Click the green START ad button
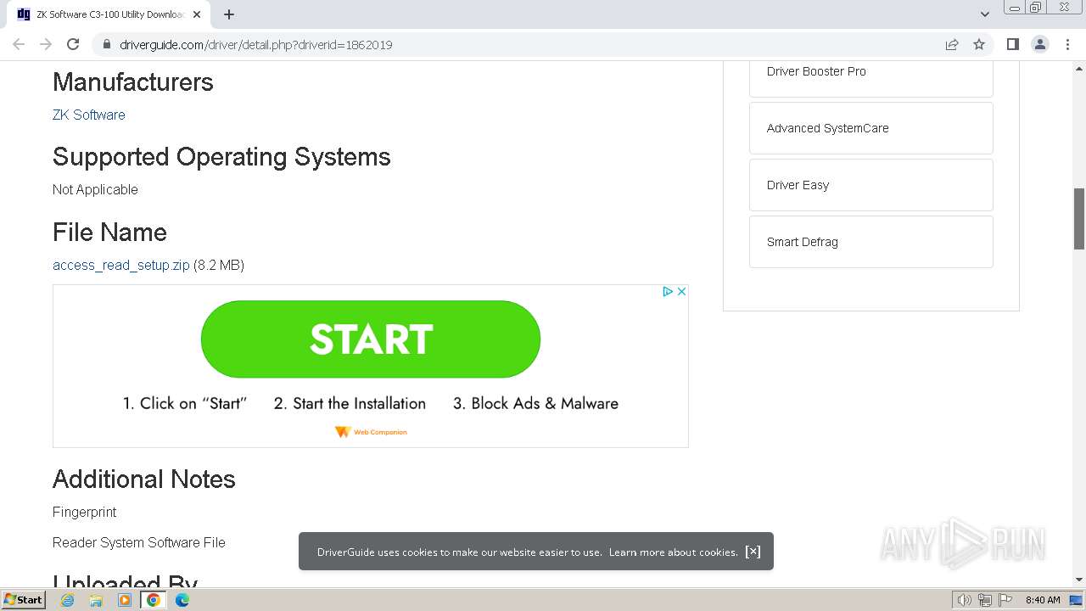 (371, 339)
